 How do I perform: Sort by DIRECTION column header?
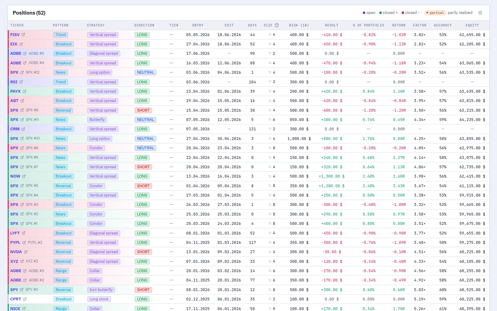point(144,25)
